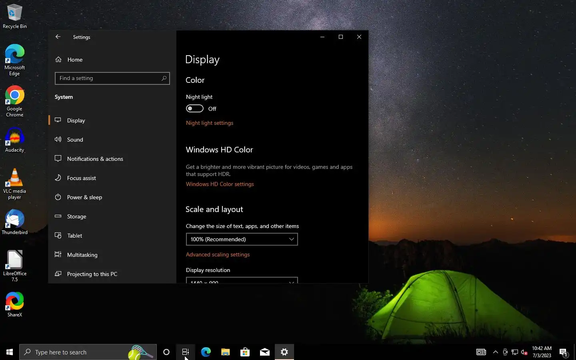Open the Mail app from the taskbar
Image resolution: width=576 pixels, height=360 pixels.
264,352
